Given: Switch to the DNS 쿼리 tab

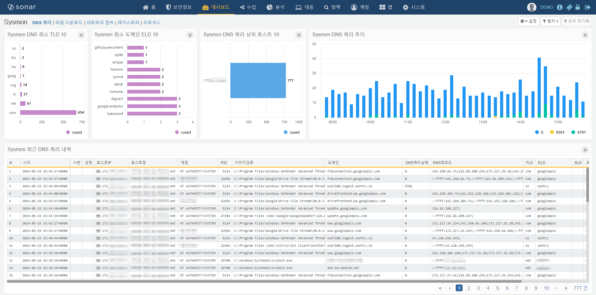Looking at the screenshot, I should 42,23.
